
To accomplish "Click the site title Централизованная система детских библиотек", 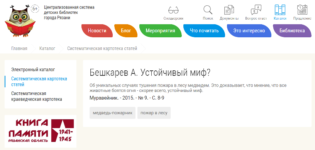I will (x=69, y=13).
